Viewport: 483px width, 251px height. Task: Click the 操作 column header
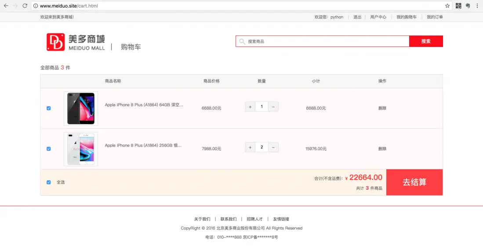[x=382, y=81]
